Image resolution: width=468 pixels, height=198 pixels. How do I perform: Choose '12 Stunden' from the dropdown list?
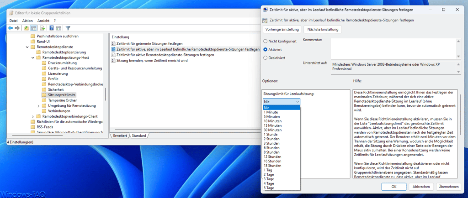click(x=282, y=156)
